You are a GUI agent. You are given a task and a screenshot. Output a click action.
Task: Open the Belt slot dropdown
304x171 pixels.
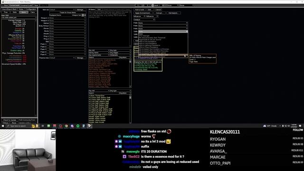pos(67,41)
